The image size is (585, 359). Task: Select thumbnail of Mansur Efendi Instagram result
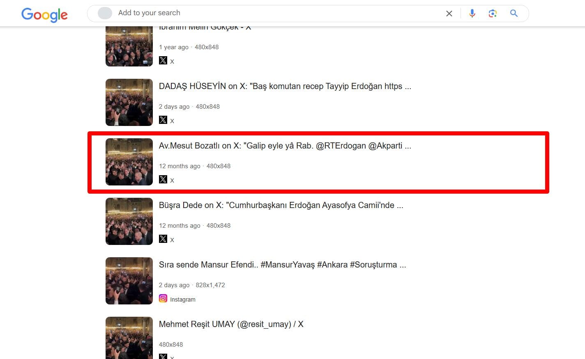point(129,281)
